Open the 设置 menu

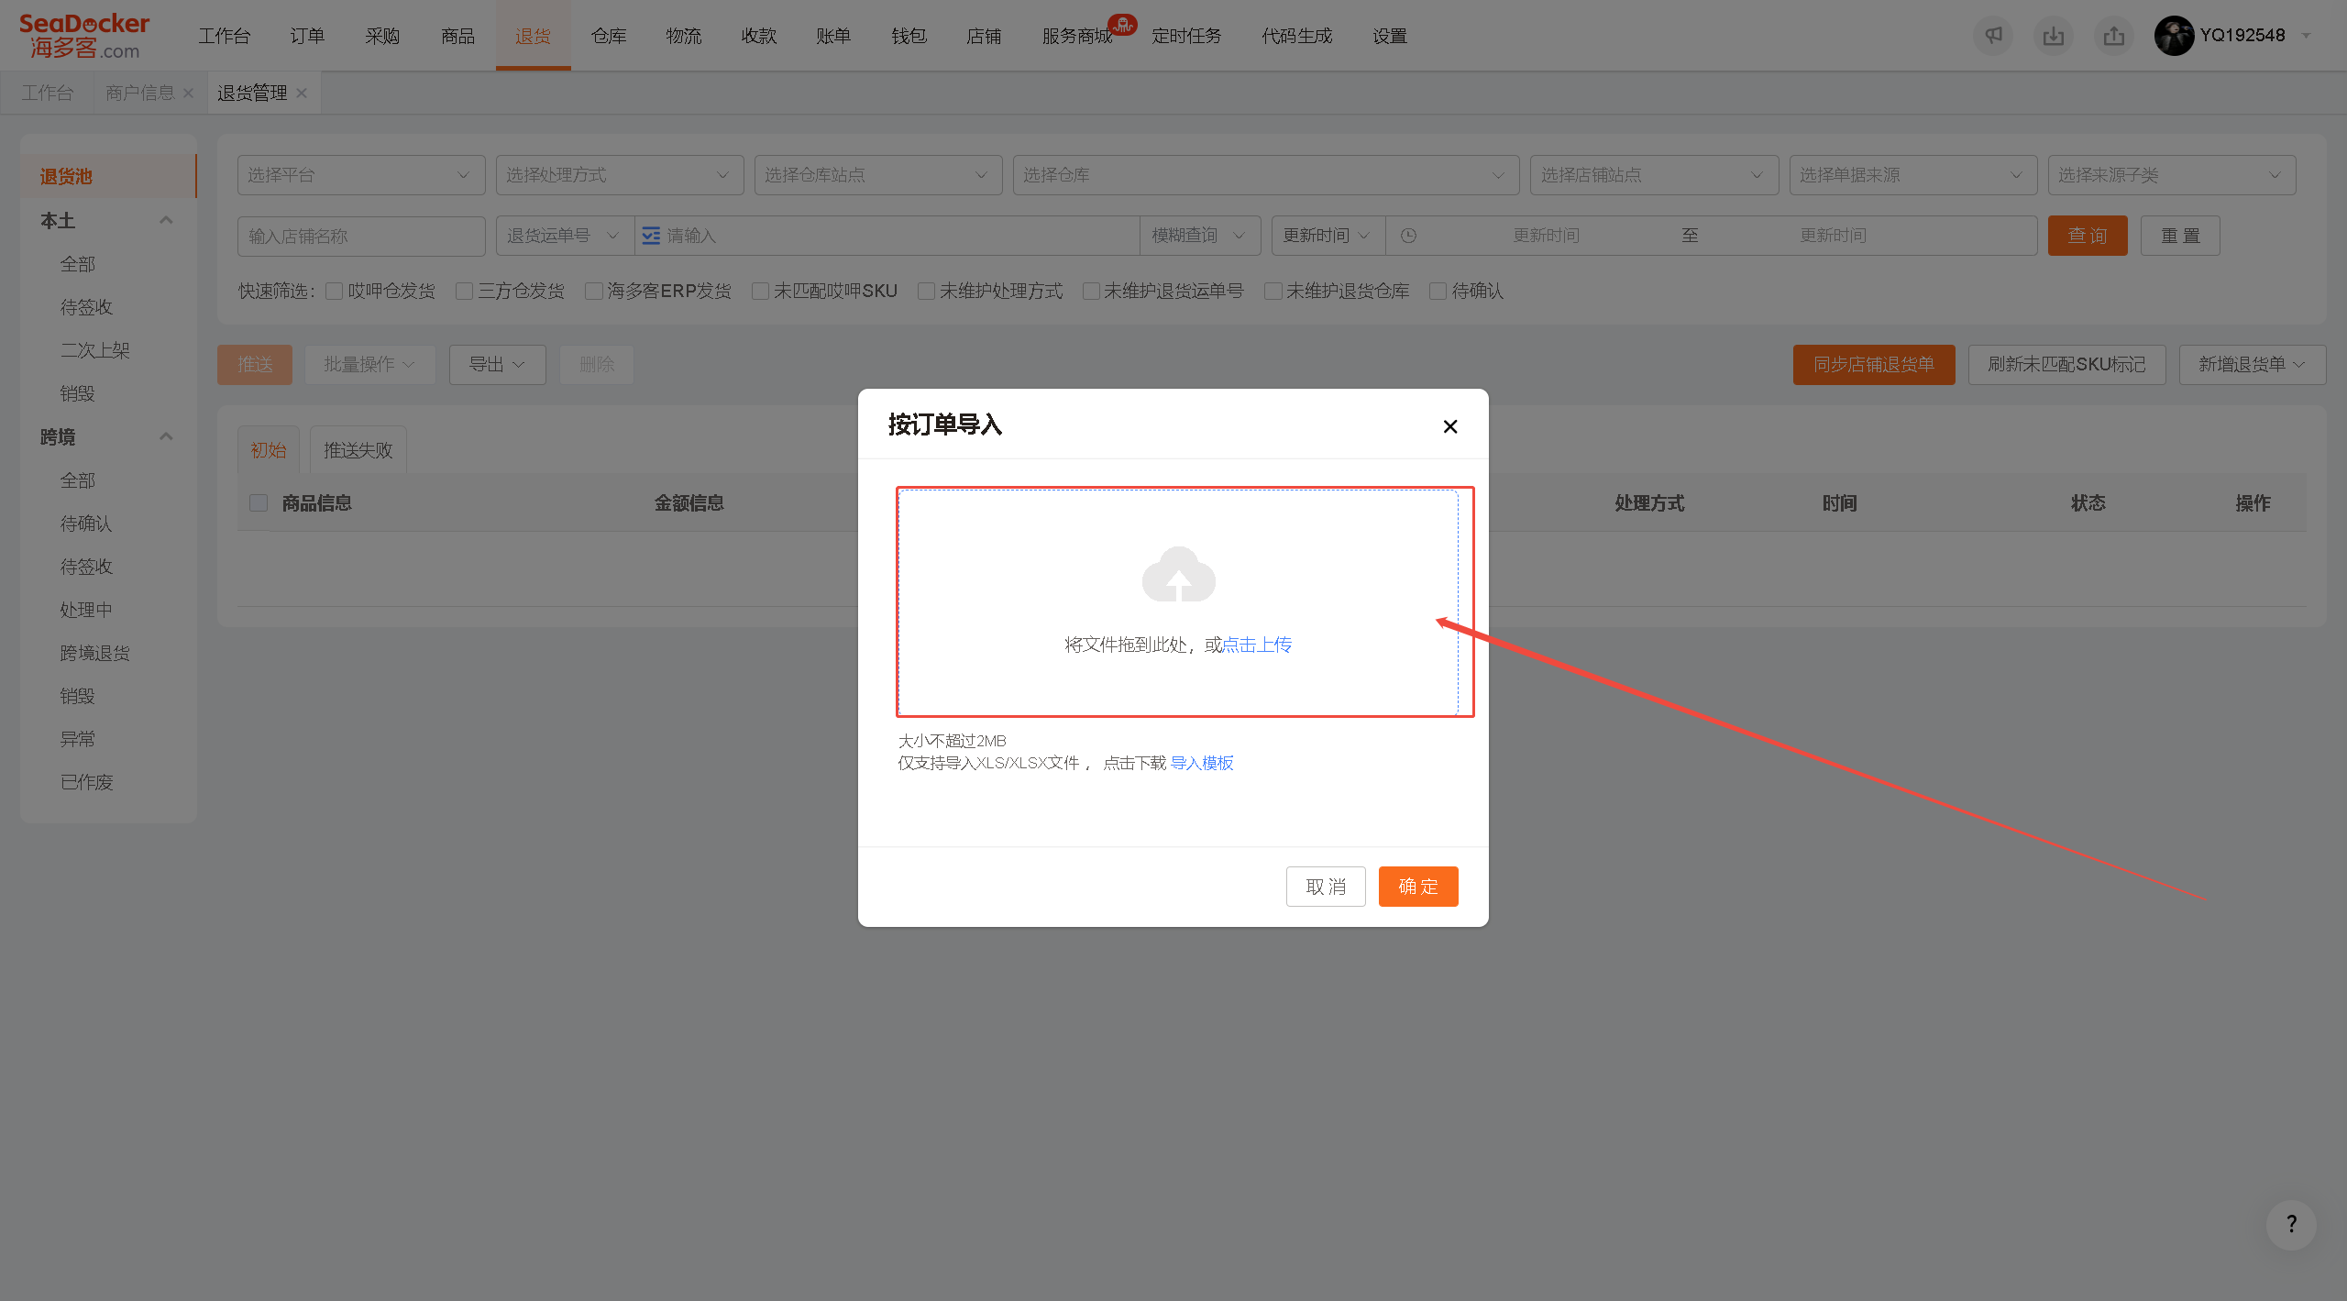pos(1390,36)
